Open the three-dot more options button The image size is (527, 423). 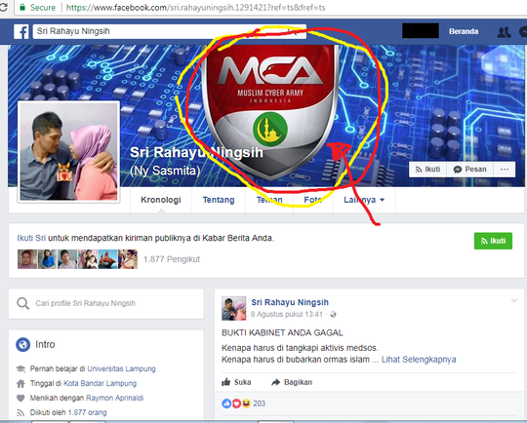(505, 170)
